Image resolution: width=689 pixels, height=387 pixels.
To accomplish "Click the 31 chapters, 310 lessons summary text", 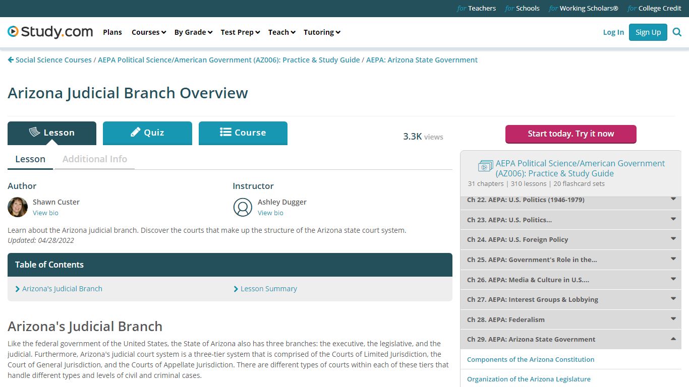I will pyautogui.click(x=536, y=184).
